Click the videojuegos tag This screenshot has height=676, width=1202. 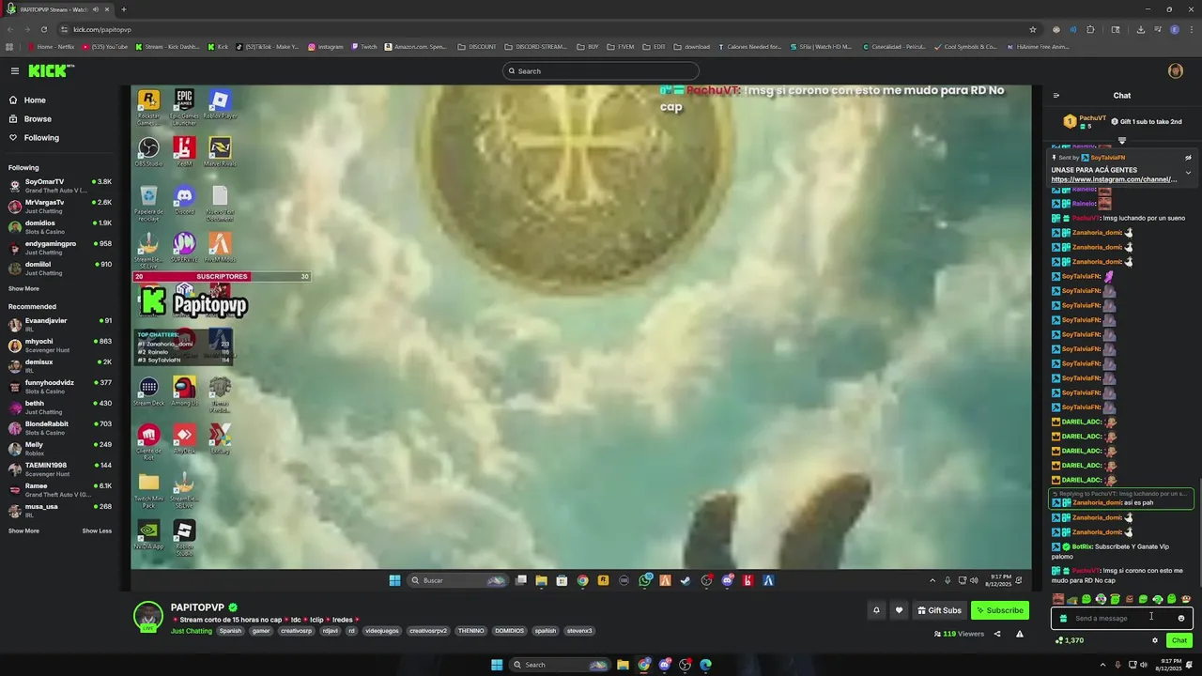click(382, 631)
